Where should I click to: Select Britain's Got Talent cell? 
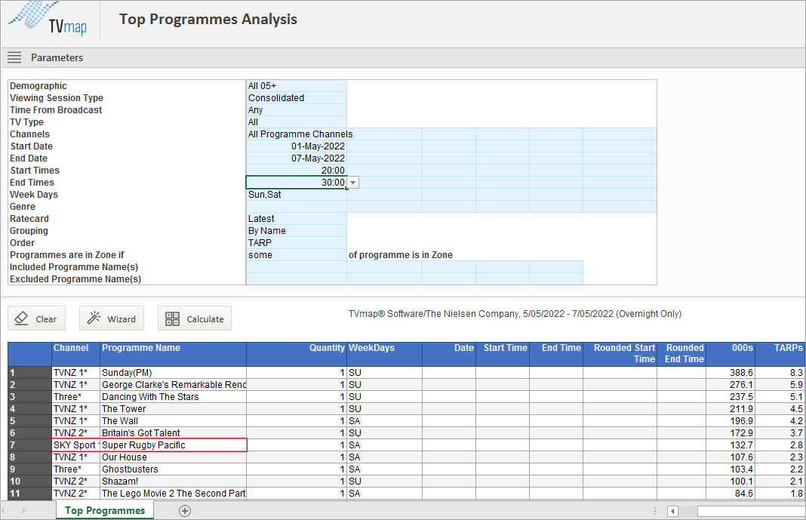click(x=174, y=433)
